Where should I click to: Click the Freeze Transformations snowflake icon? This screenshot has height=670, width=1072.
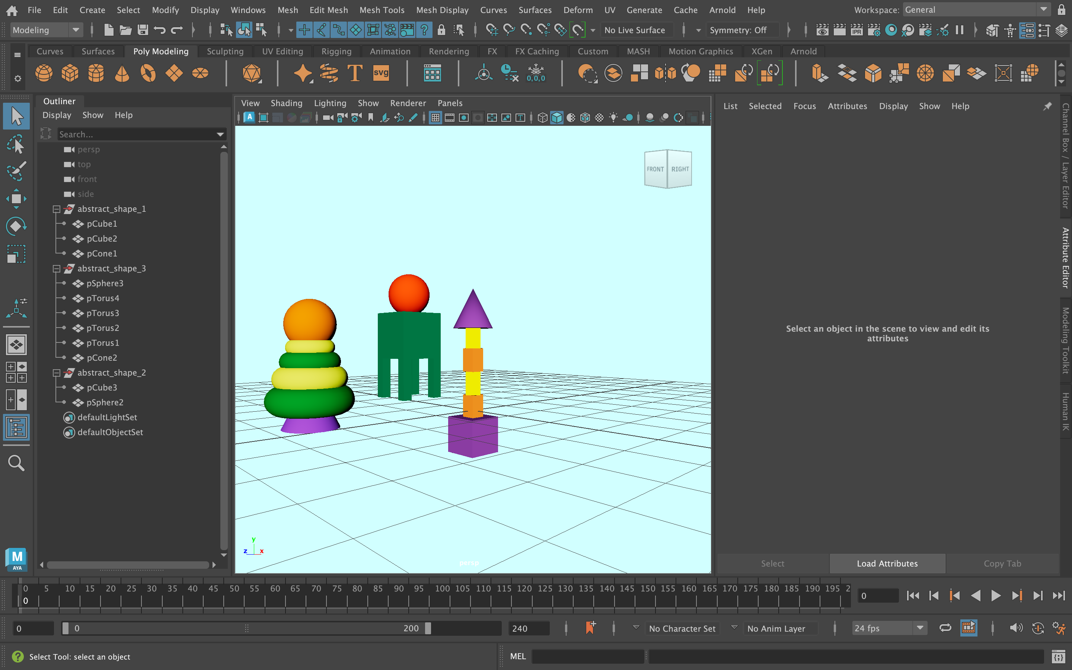coord(536,73)
